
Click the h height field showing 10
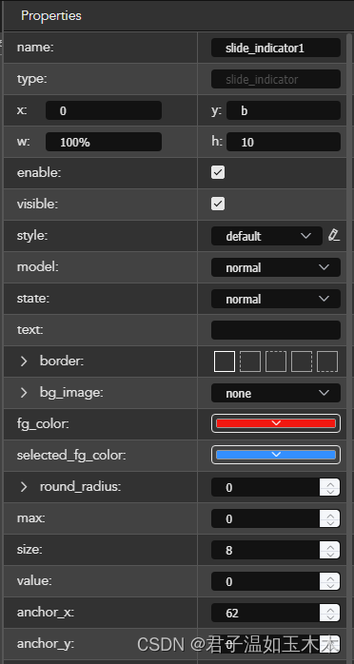pos(284,142)
